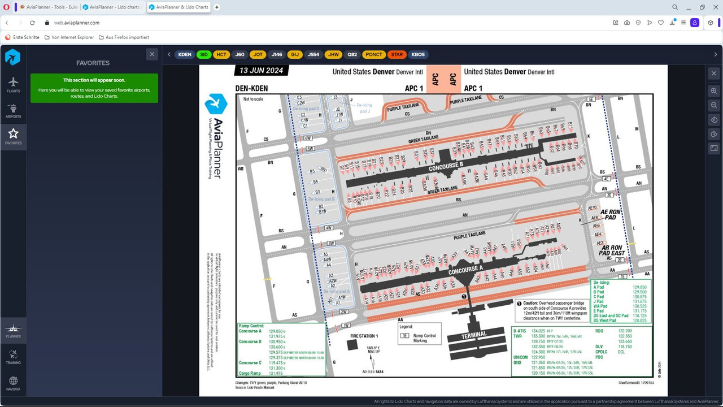Select the Favorites star in sidebar
Screen dimensions: 723x407
point(13,137)
